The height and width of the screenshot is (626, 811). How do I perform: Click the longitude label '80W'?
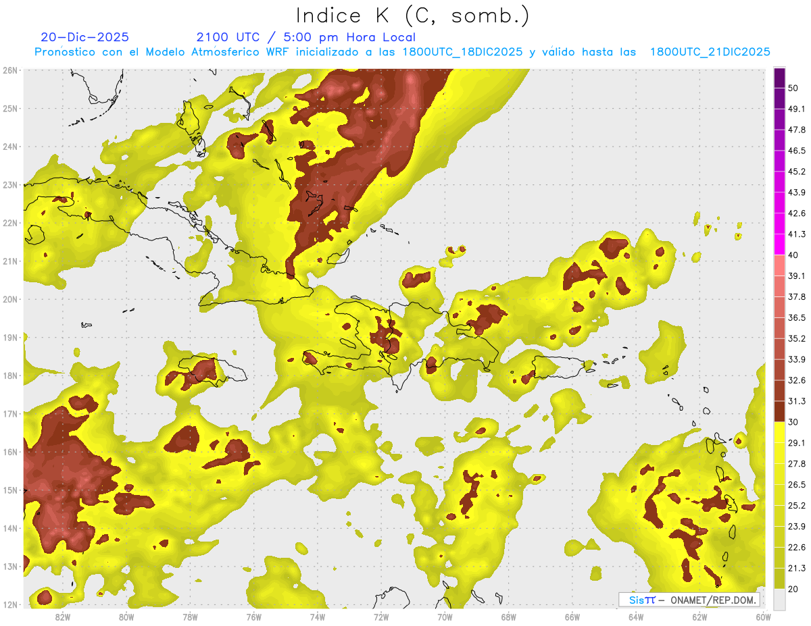(x=126, y=617)
